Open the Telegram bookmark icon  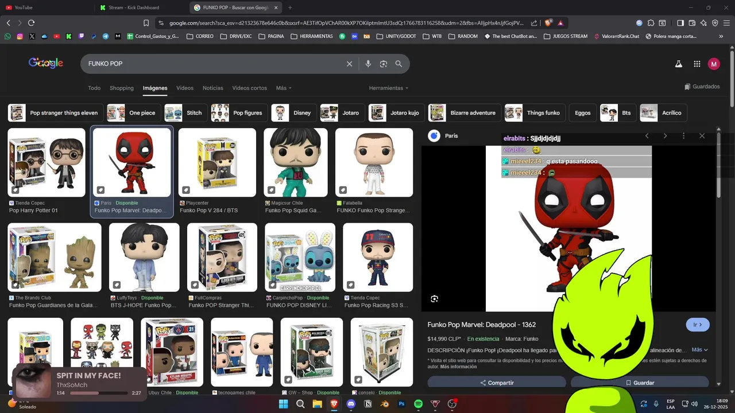106,36
